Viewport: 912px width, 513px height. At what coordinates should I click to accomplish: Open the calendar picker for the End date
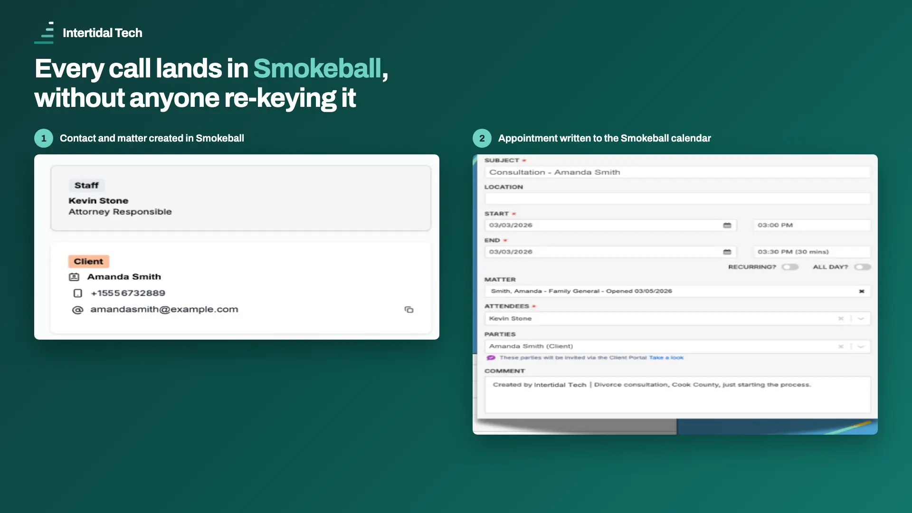point(727,252)
